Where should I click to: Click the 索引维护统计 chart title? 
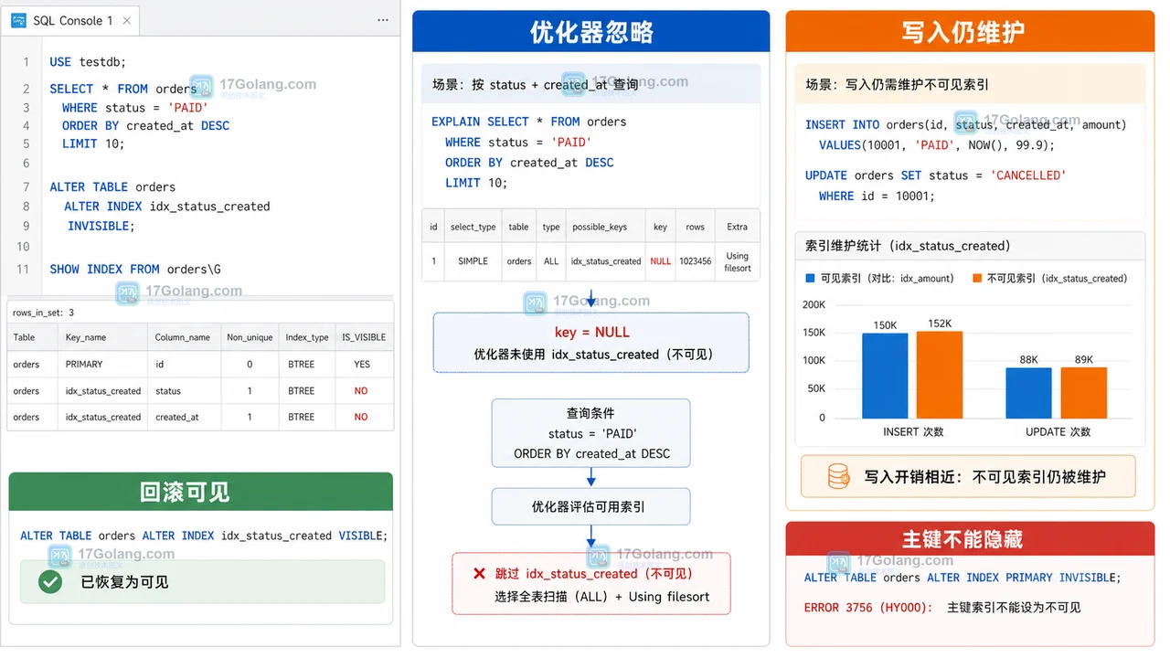(x=908, y=246)
